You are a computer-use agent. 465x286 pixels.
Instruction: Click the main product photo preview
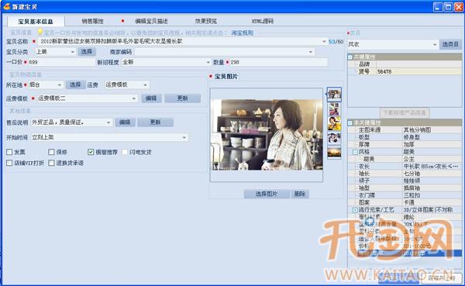pos(267,135)
